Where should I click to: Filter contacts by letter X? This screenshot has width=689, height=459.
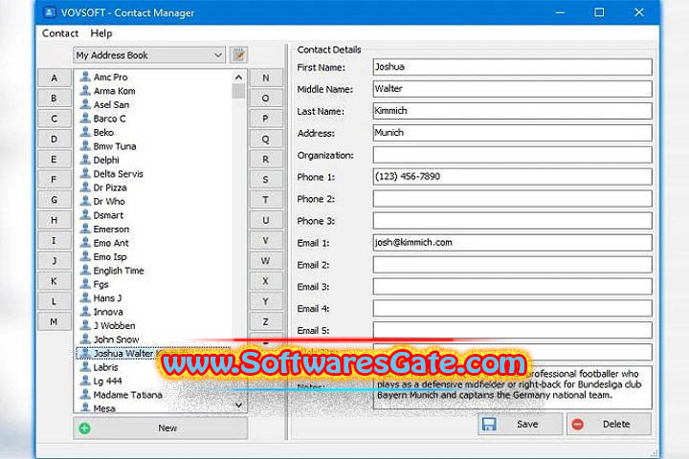click(x=266, y=281)
